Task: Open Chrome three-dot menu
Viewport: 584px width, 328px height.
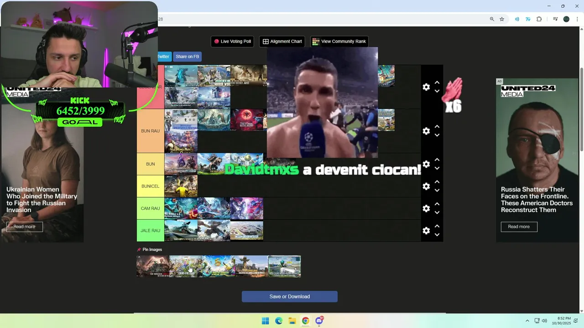Action: coord(577,19)
